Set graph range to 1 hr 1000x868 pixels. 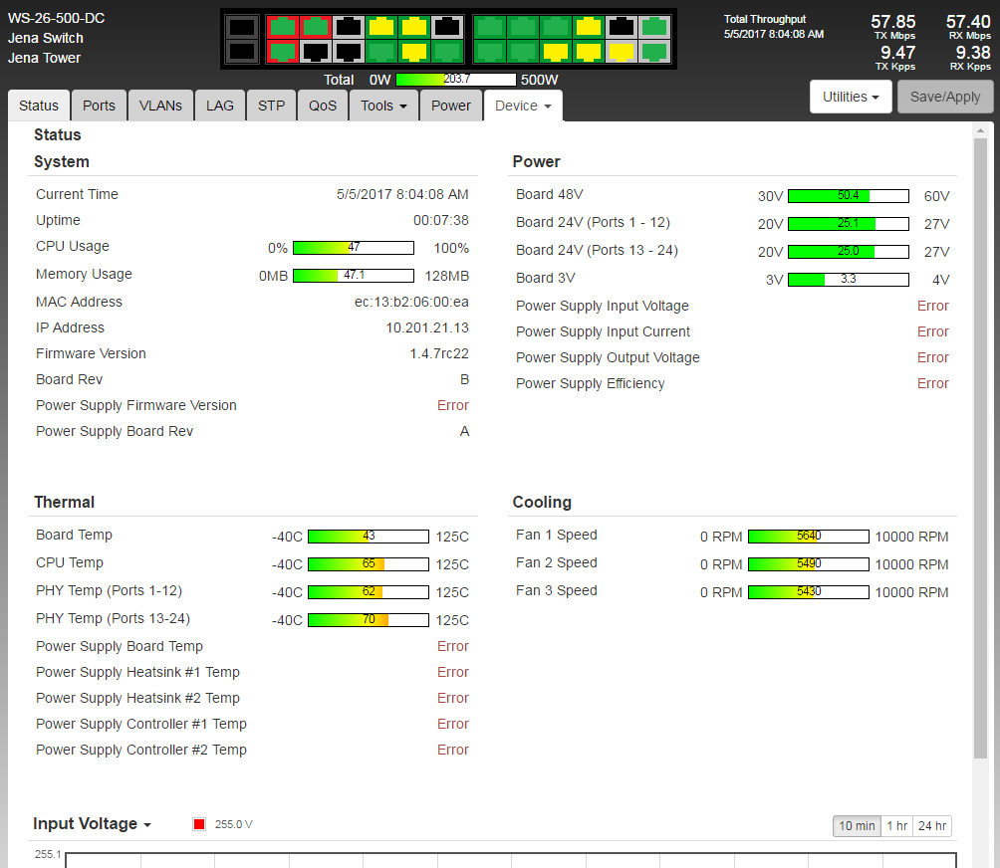point(896,826)
